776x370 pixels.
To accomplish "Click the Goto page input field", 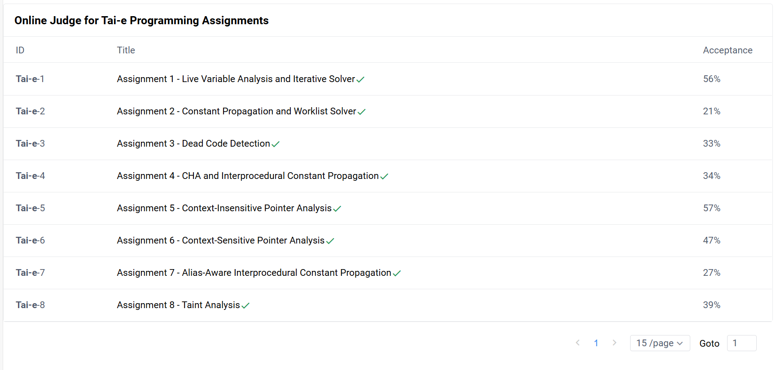I will pyautogui.click(x=741, y=343).
